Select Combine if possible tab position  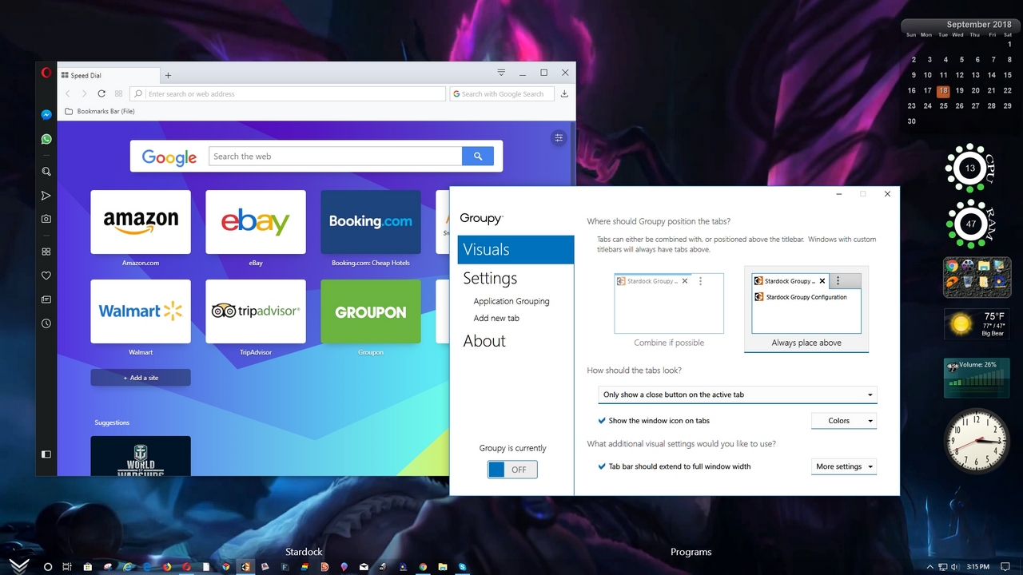click(x=669, y=310)
